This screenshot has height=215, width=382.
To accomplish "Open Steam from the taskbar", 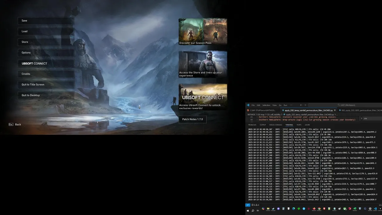I will (x=273, y=209).
